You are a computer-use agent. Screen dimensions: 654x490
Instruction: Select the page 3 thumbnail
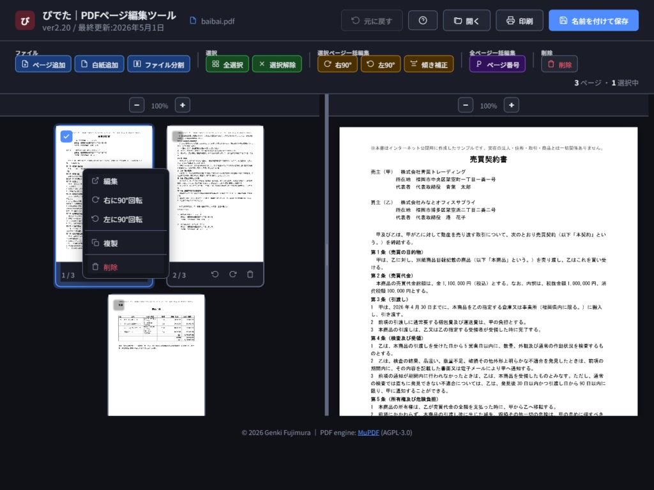[x=156, y=355]
